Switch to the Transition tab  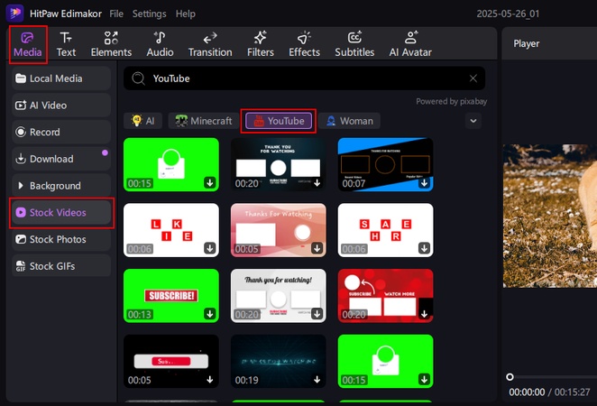[210, 44]
